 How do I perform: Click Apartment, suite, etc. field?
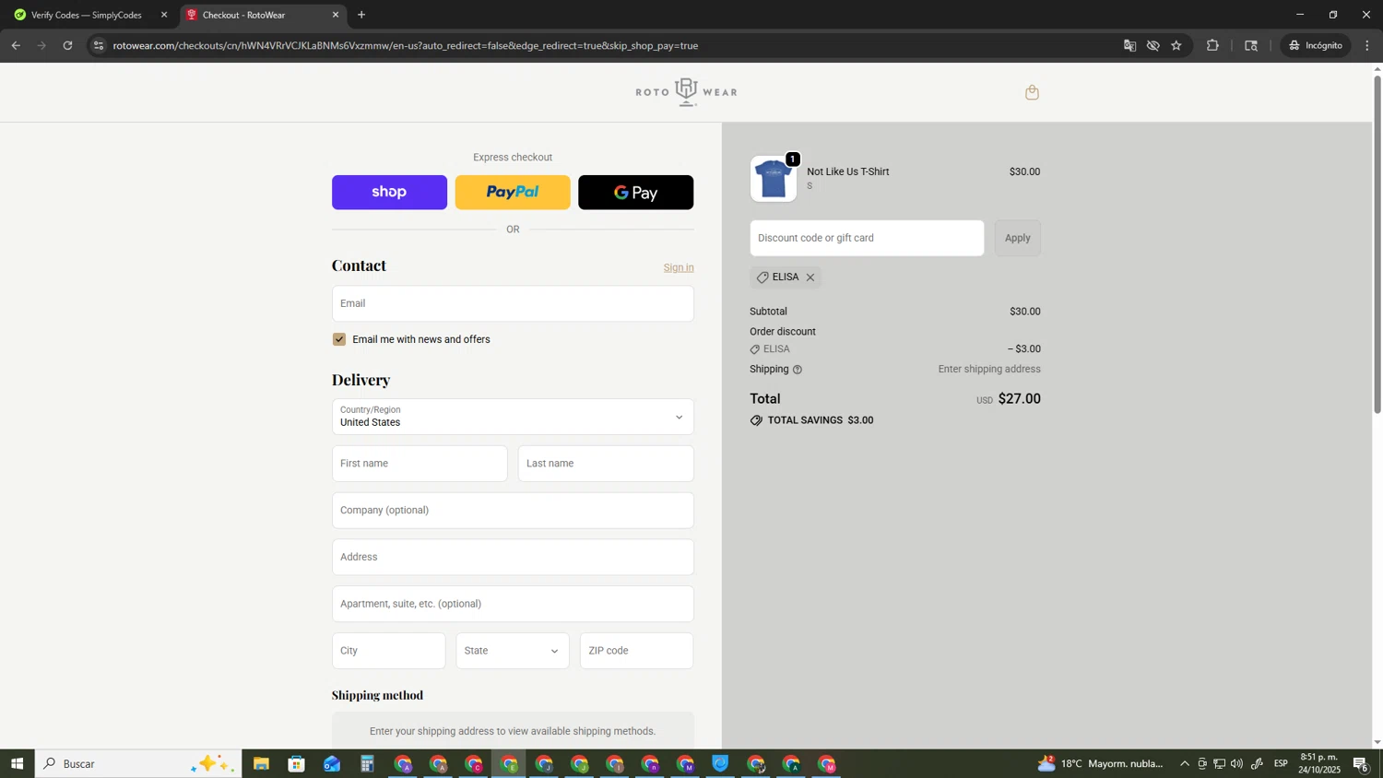pyautogui.click(x=513, y=604)
